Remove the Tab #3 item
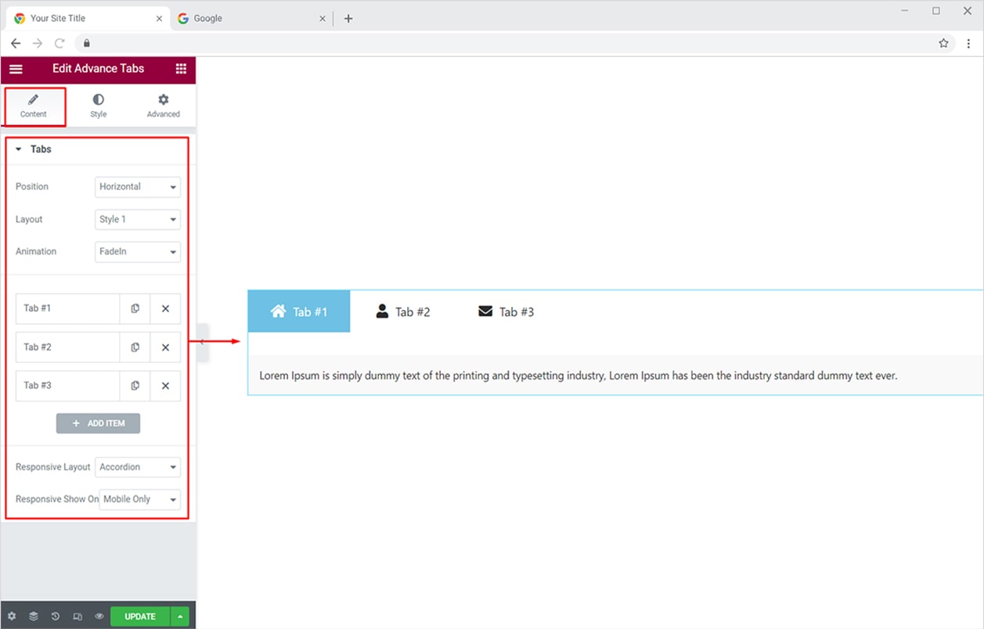The height and width of the screenshot is (629, 984). (165, 386)
